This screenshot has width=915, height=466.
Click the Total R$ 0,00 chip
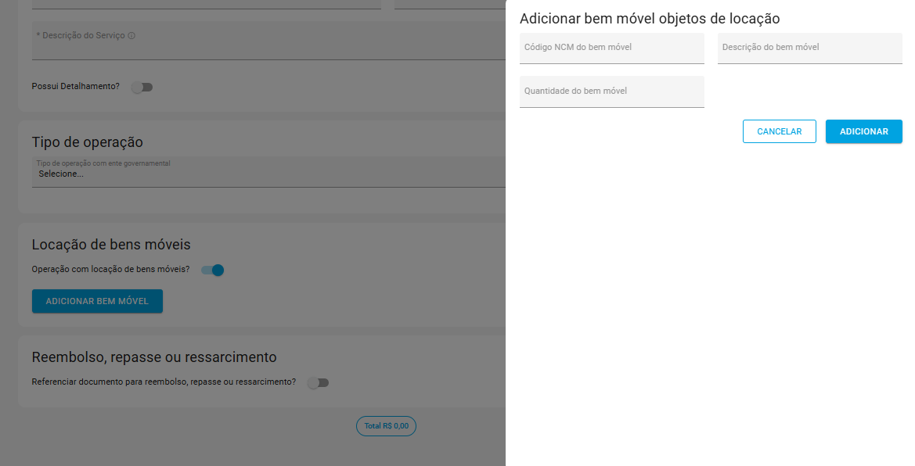click(387, 426)
